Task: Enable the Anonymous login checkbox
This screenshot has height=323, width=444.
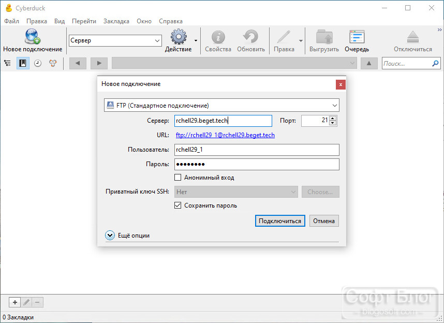Action: coord(178,178)
